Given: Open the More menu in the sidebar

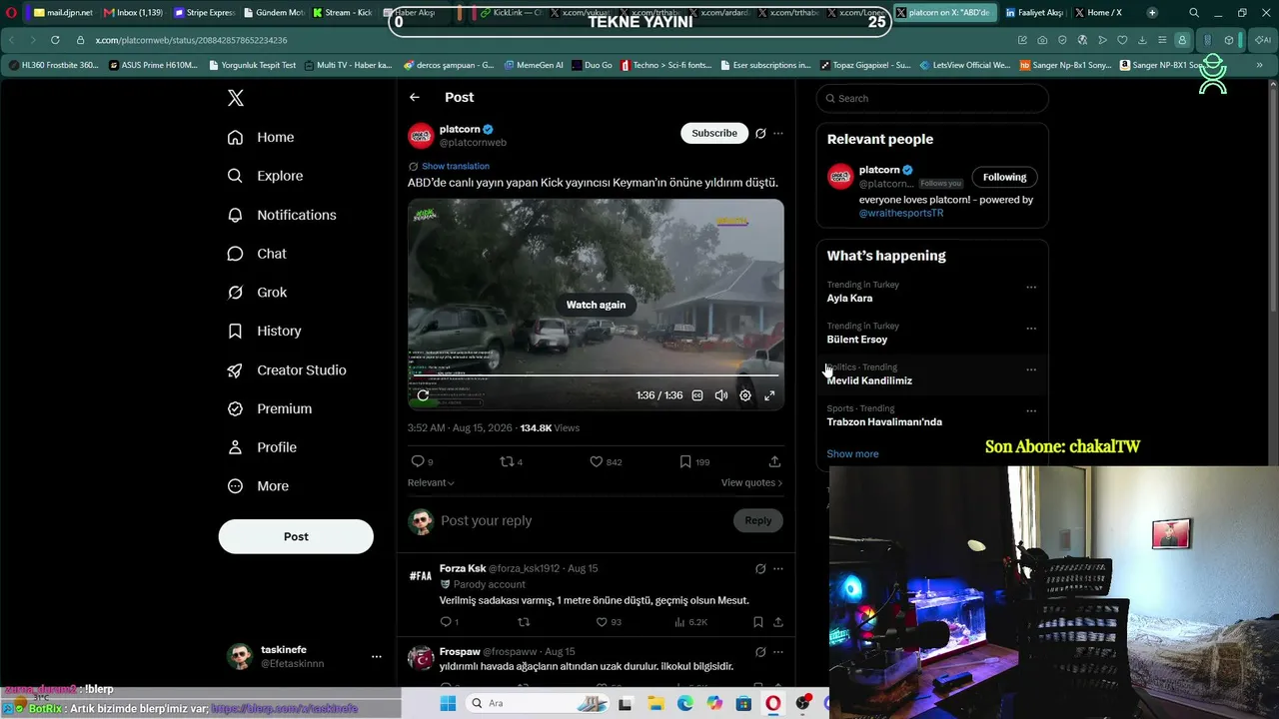Looking at the screenshot, I should pyautogui.click(x=257, y=486).
